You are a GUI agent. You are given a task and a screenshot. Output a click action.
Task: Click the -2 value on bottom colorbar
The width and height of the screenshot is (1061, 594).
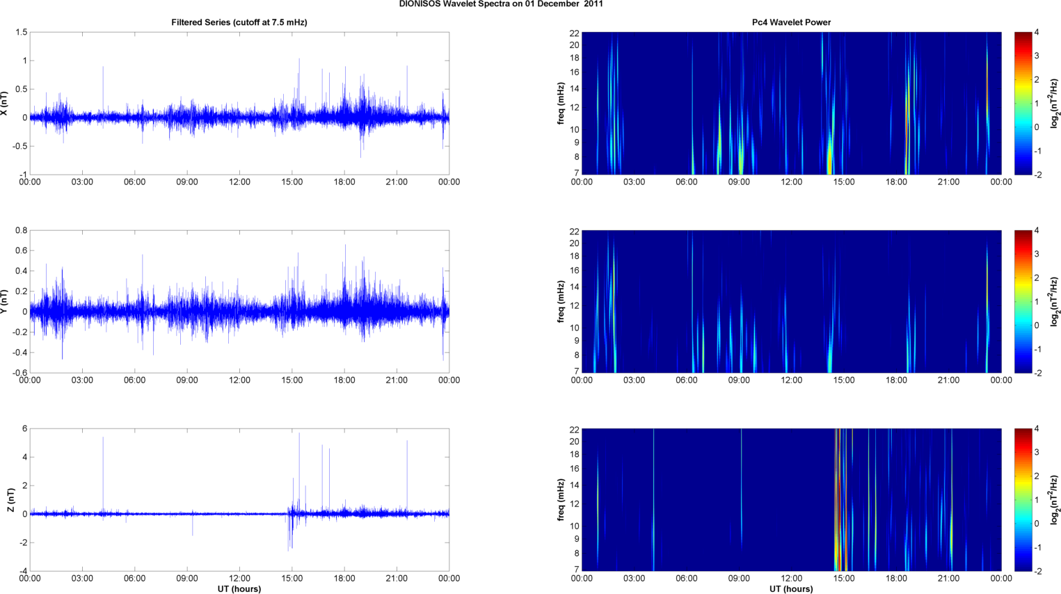(x=1037, y=572)
